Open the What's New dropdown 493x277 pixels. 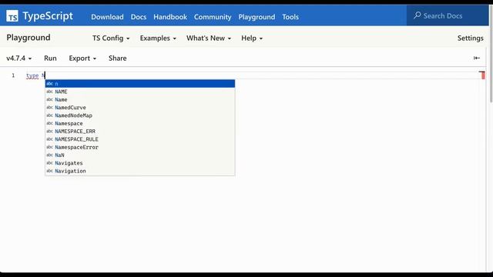(209, 38)
